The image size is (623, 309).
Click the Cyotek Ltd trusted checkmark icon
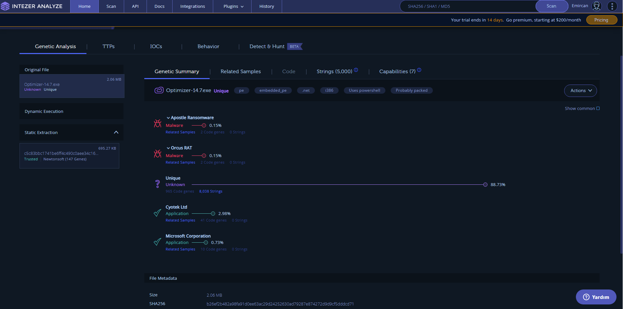click(x=157, y=213)
